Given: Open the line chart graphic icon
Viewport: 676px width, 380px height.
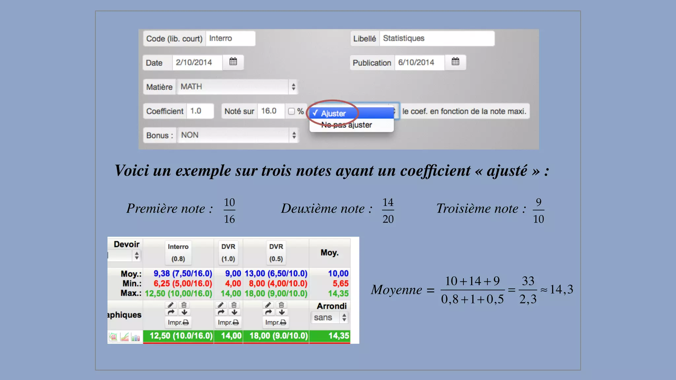Looking at the screenshot, I should point(124,337).
